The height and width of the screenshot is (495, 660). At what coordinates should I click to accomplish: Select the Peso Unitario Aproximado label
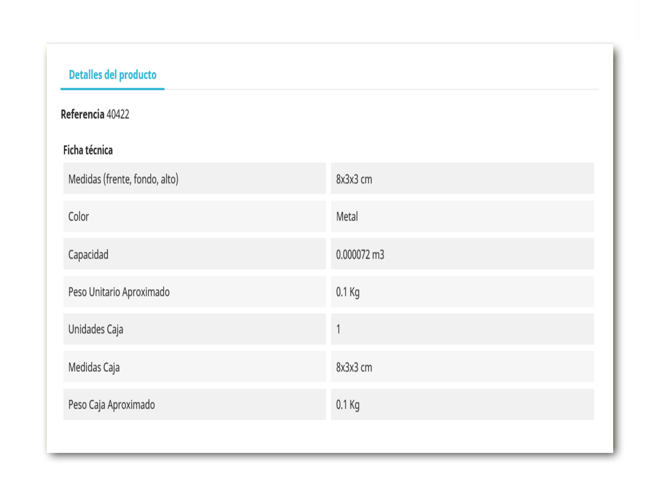coord(119,292)
